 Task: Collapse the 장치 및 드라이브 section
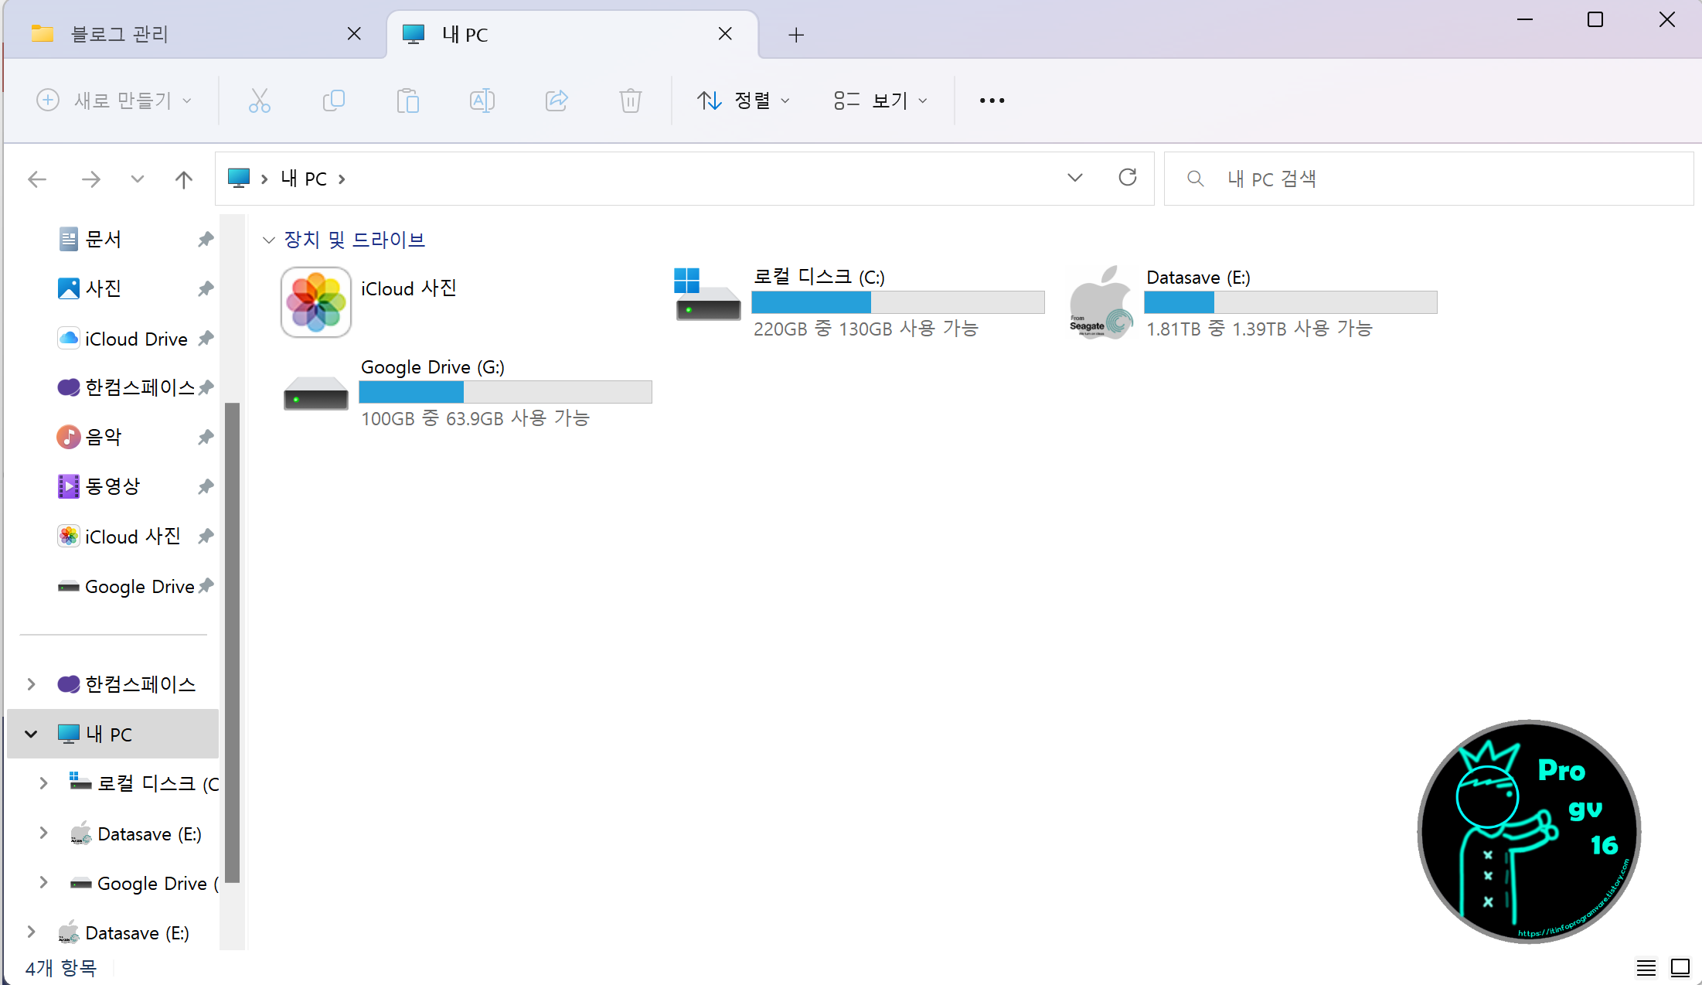coord(268,240)
